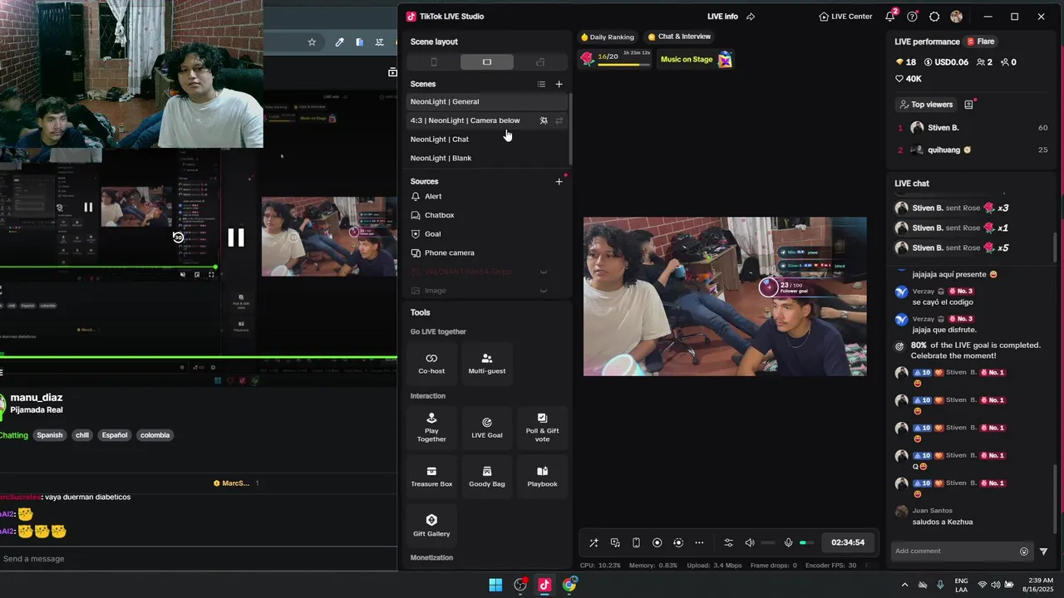Select the dual-screen scene layout option
1064x598 pixels.
click(540, 62)
